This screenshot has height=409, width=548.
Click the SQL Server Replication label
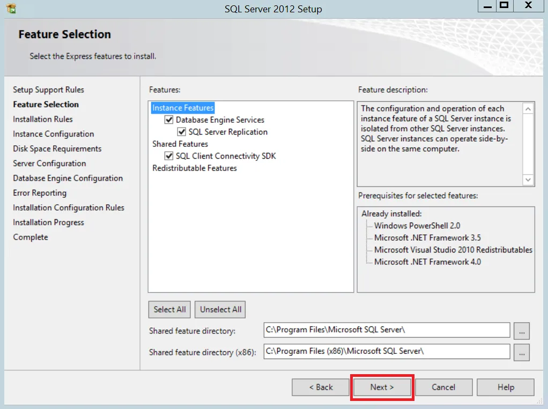click(228, 132)
